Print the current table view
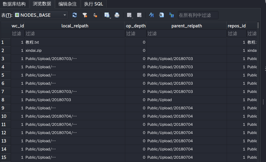The height and width of the screenshot is (162, 266). [117, 15]
